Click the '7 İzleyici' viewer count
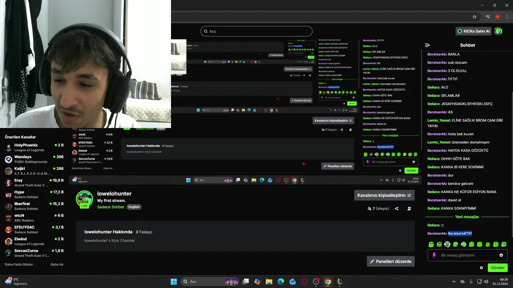 [x=378, y=208]
